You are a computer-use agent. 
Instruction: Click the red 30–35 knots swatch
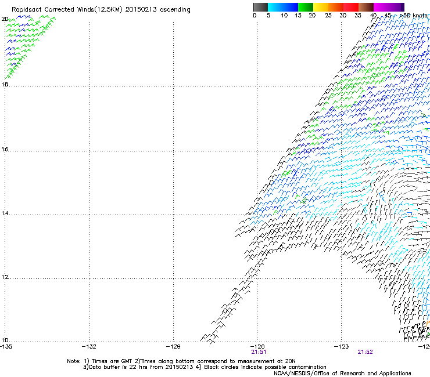tap(351, 7)
